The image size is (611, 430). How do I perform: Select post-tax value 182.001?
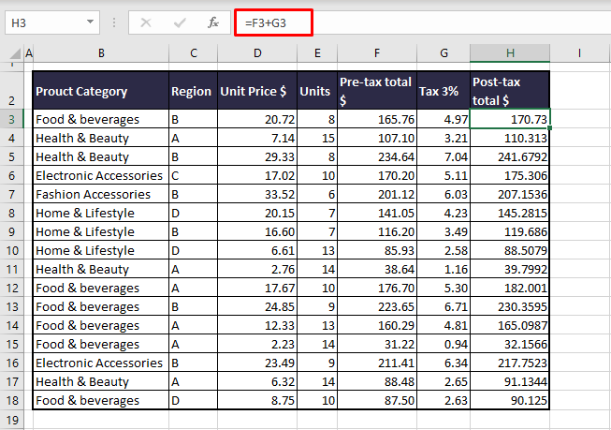pyautogui.click(x=510, y=288)
